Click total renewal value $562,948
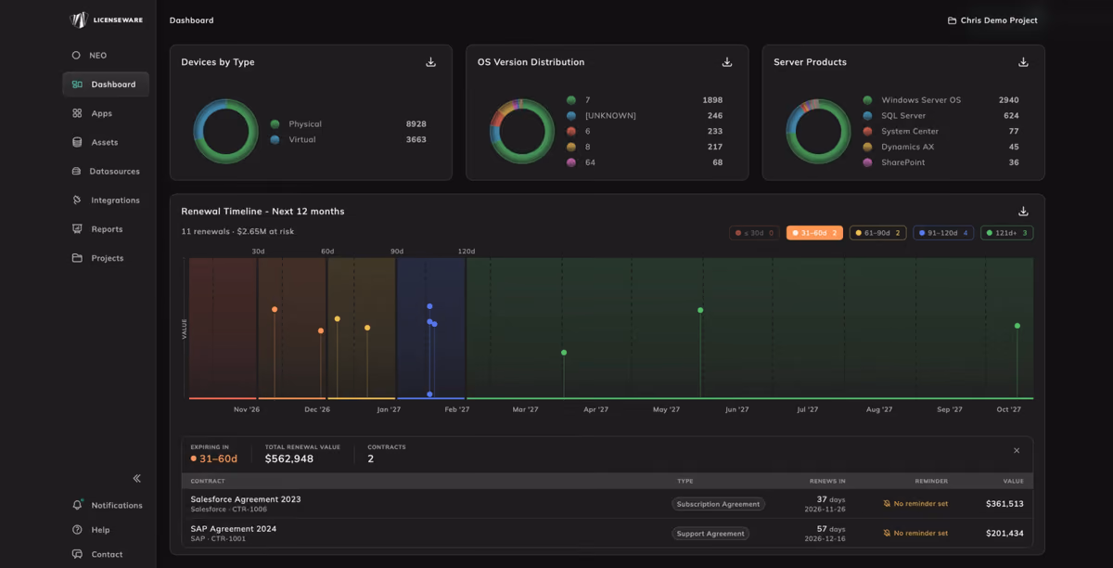 289,458
